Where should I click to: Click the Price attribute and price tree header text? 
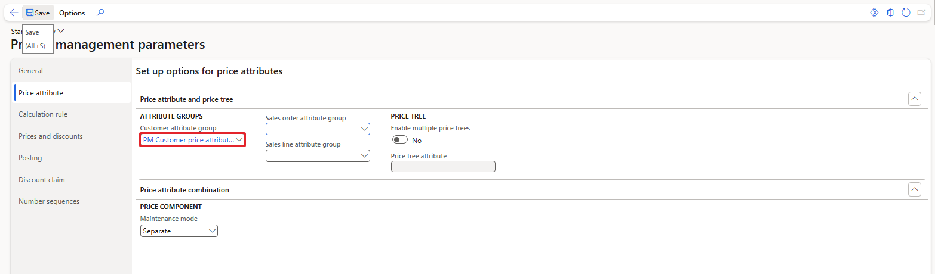point(186,99)
